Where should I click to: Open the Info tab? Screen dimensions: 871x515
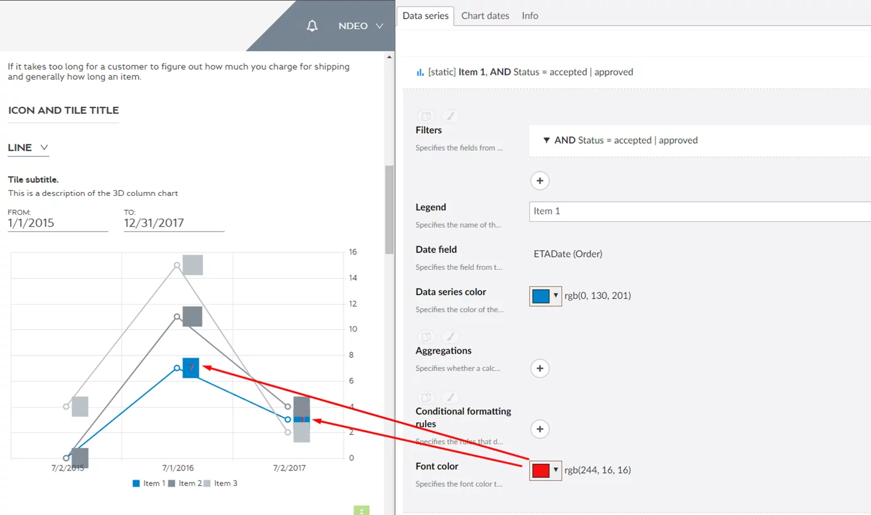pos(529,16)
